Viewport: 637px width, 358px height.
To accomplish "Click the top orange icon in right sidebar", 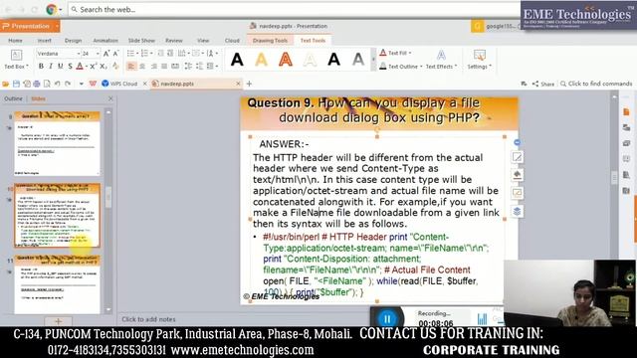I will [x=626, y=112].
